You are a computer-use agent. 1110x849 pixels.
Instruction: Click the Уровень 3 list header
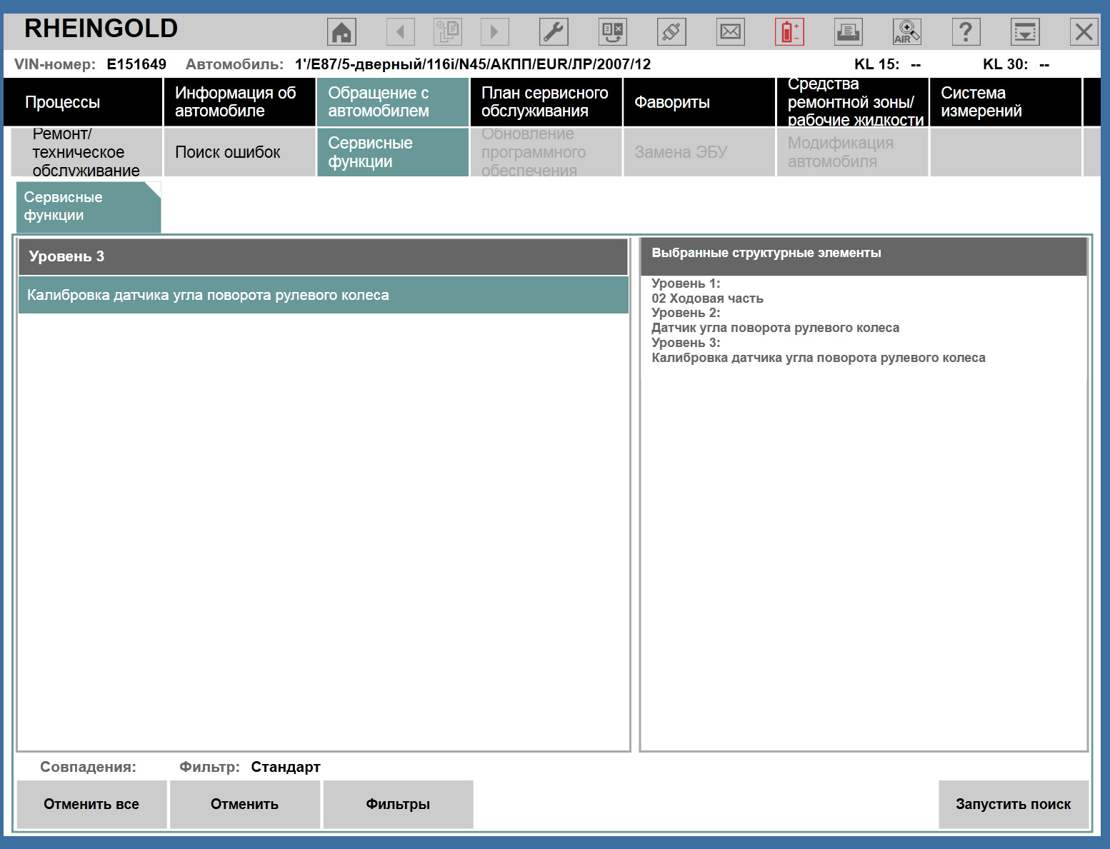pyautogui.click(x=324, y=257)
